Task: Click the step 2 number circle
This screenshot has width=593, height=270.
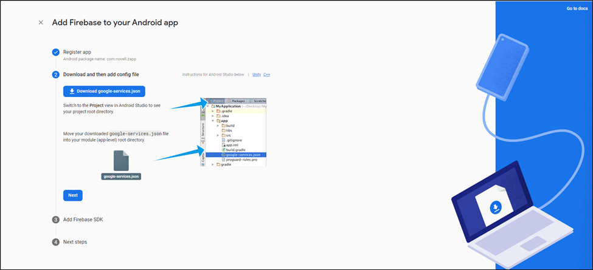Action: 55,75
